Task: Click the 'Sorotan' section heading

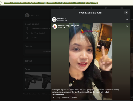Action: [x=29, y=46]
